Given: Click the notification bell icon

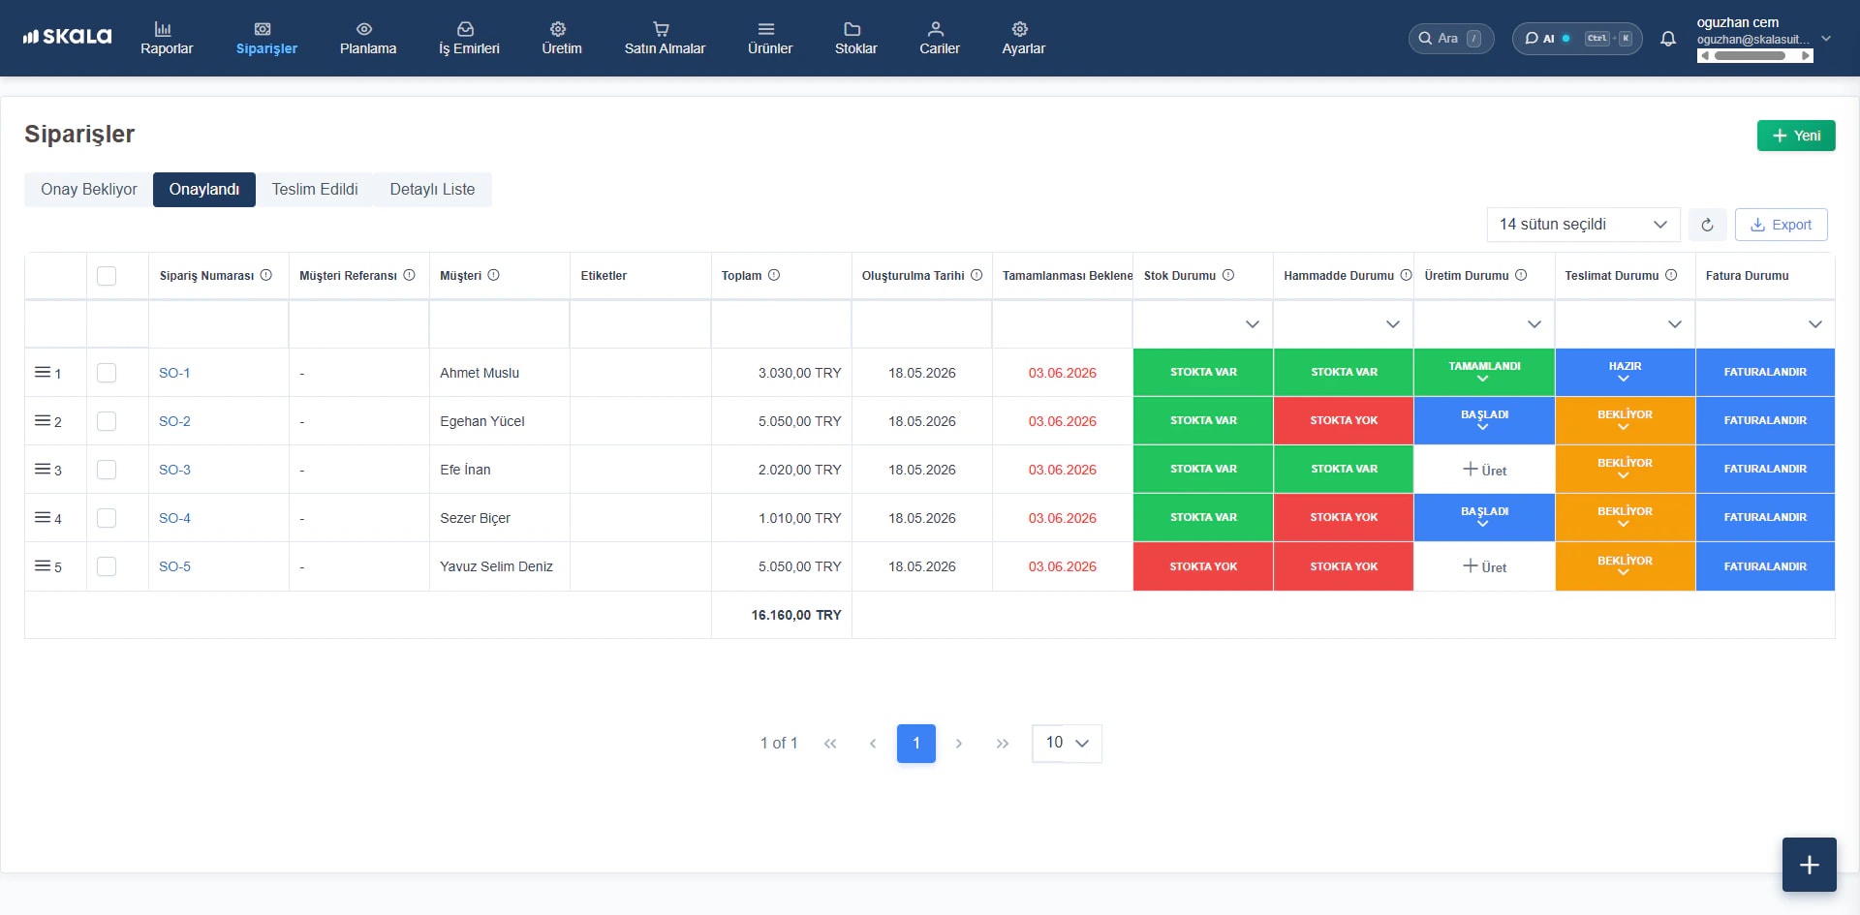Looking at the screenshot, I should click(x=1668, y=39).
